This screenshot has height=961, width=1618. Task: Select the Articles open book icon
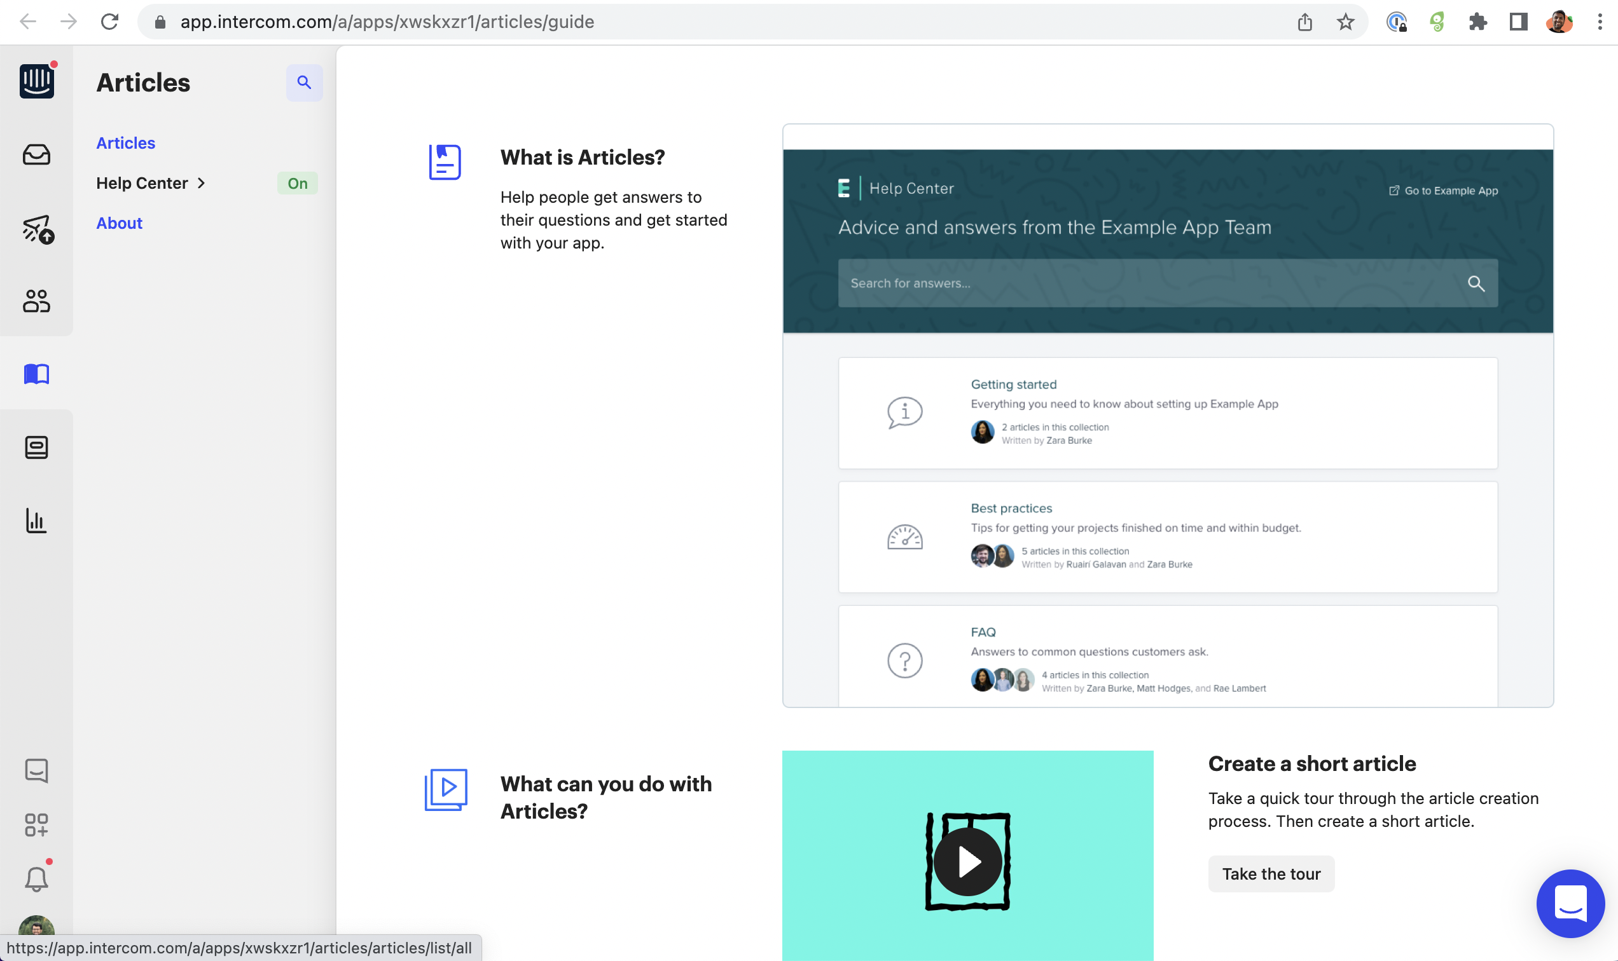[36, 374]
